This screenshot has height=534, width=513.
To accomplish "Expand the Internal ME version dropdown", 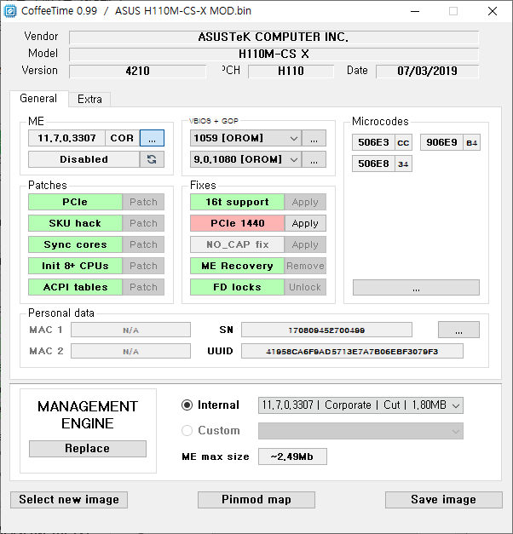I will [360, 405].
